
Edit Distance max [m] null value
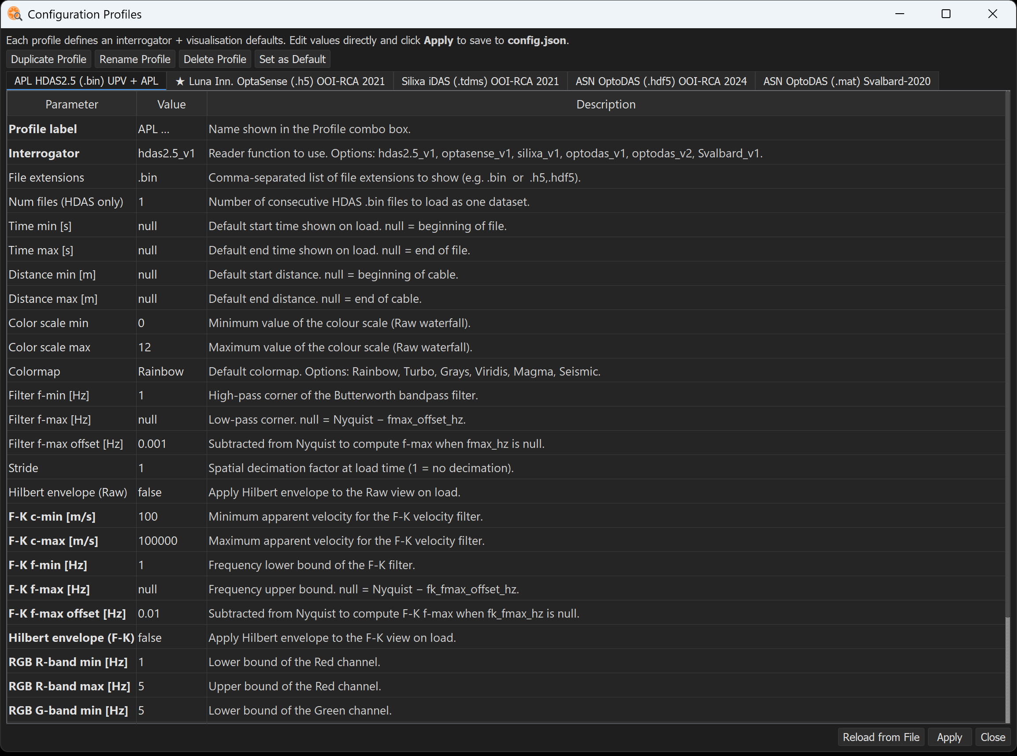171,299
